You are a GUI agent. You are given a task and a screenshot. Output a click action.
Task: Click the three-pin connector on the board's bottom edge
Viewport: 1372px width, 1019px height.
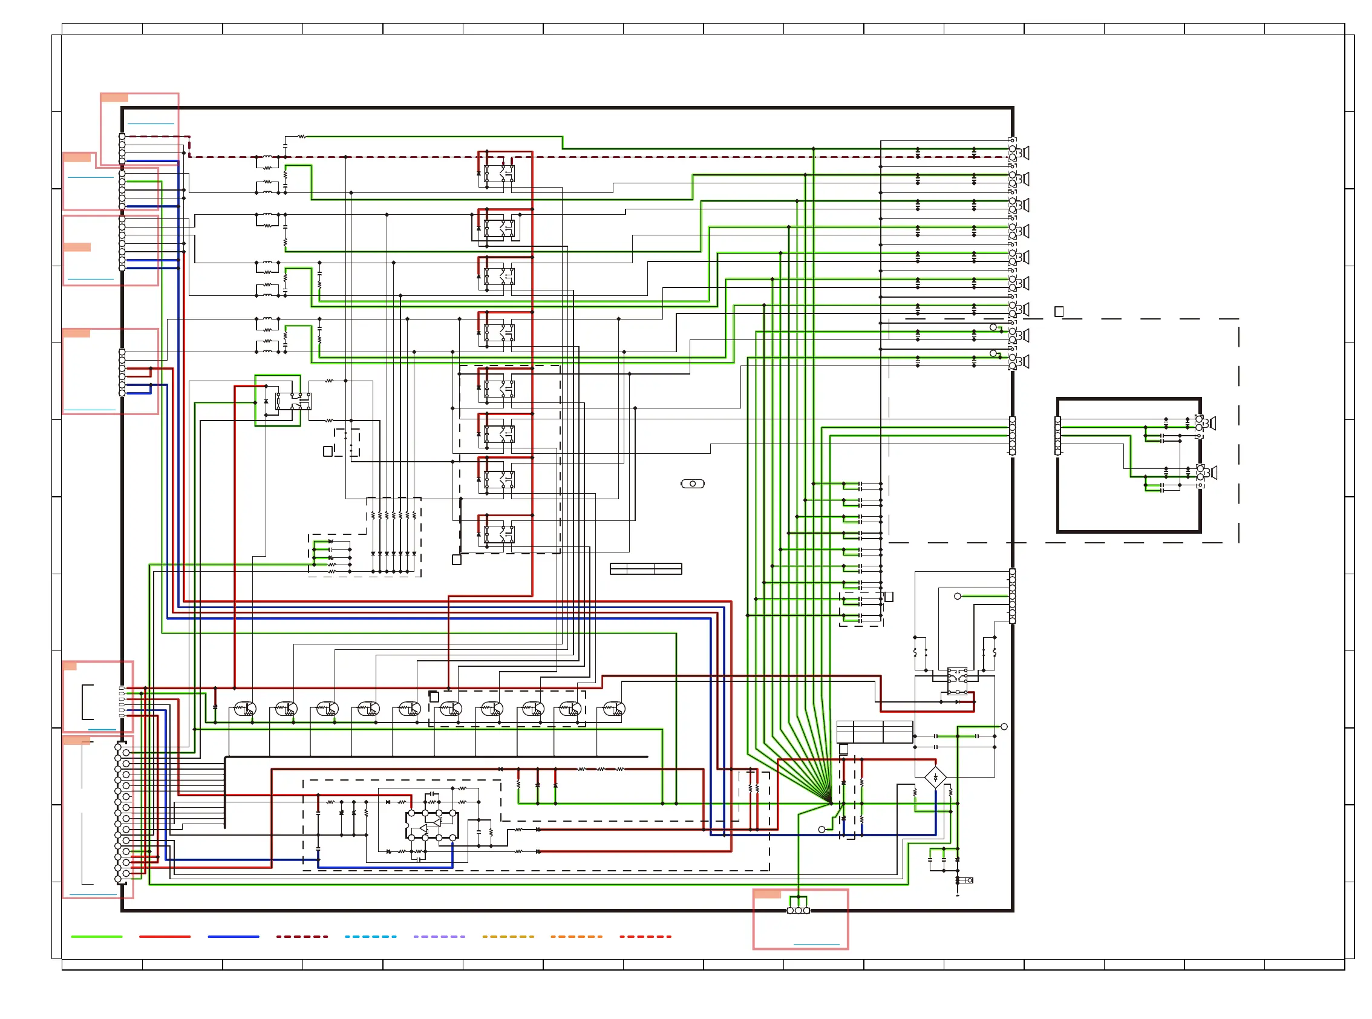click(798, 911)
